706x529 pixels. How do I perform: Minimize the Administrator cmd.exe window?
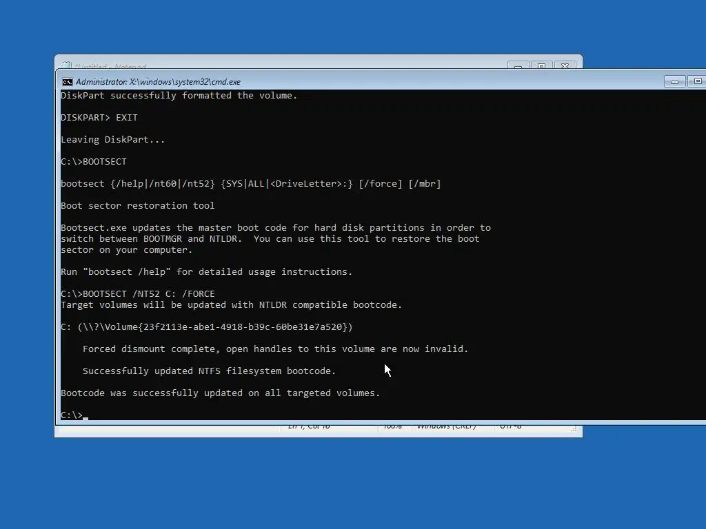[674, 81]
